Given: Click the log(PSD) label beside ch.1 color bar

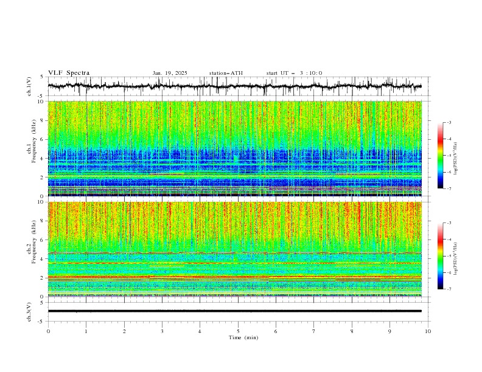Looking at the screenshot, I should pos(456,159).
